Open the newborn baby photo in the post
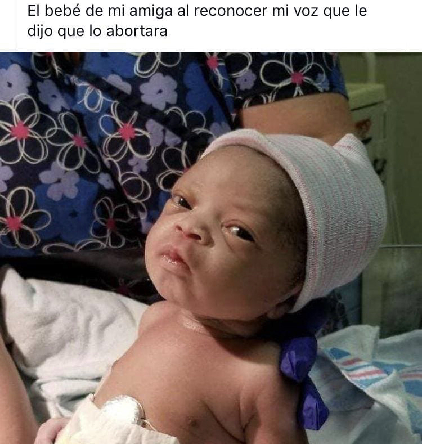Screen dimensions: 422x444 tap(211, 248)
